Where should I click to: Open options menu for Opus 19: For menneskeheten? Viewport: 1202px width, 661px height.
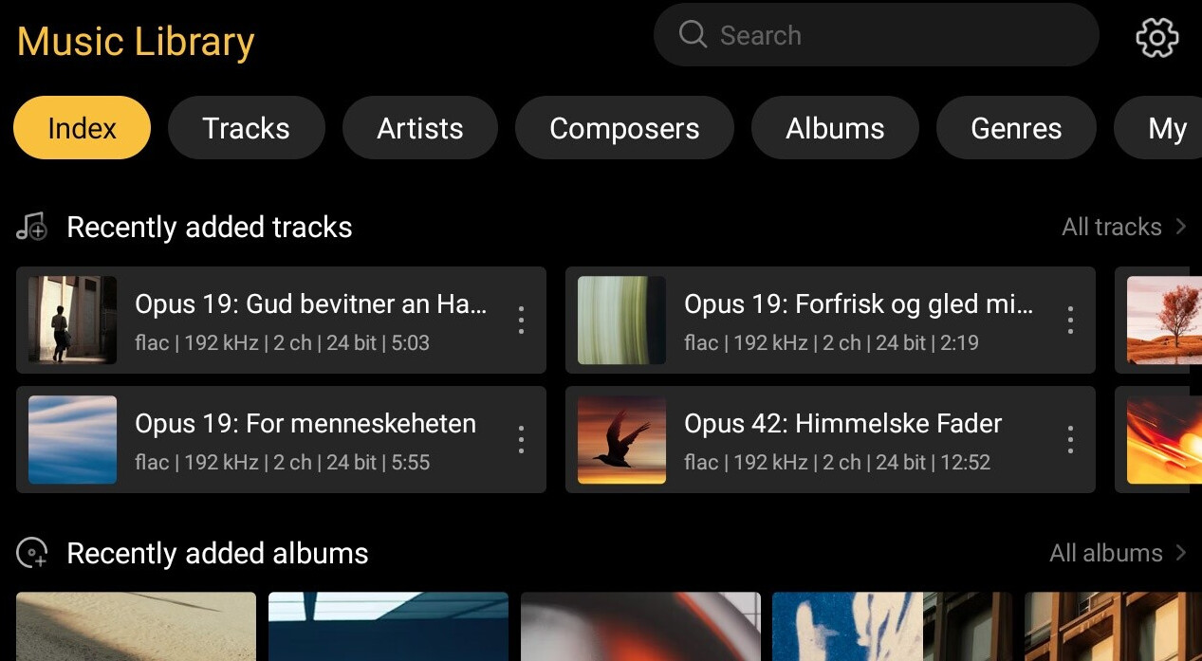[521, 440]
